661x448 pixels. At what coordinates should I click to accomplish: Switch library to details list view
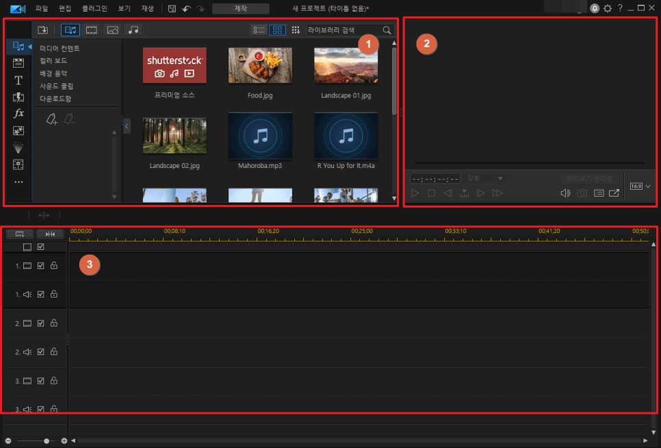pos(259,30)
